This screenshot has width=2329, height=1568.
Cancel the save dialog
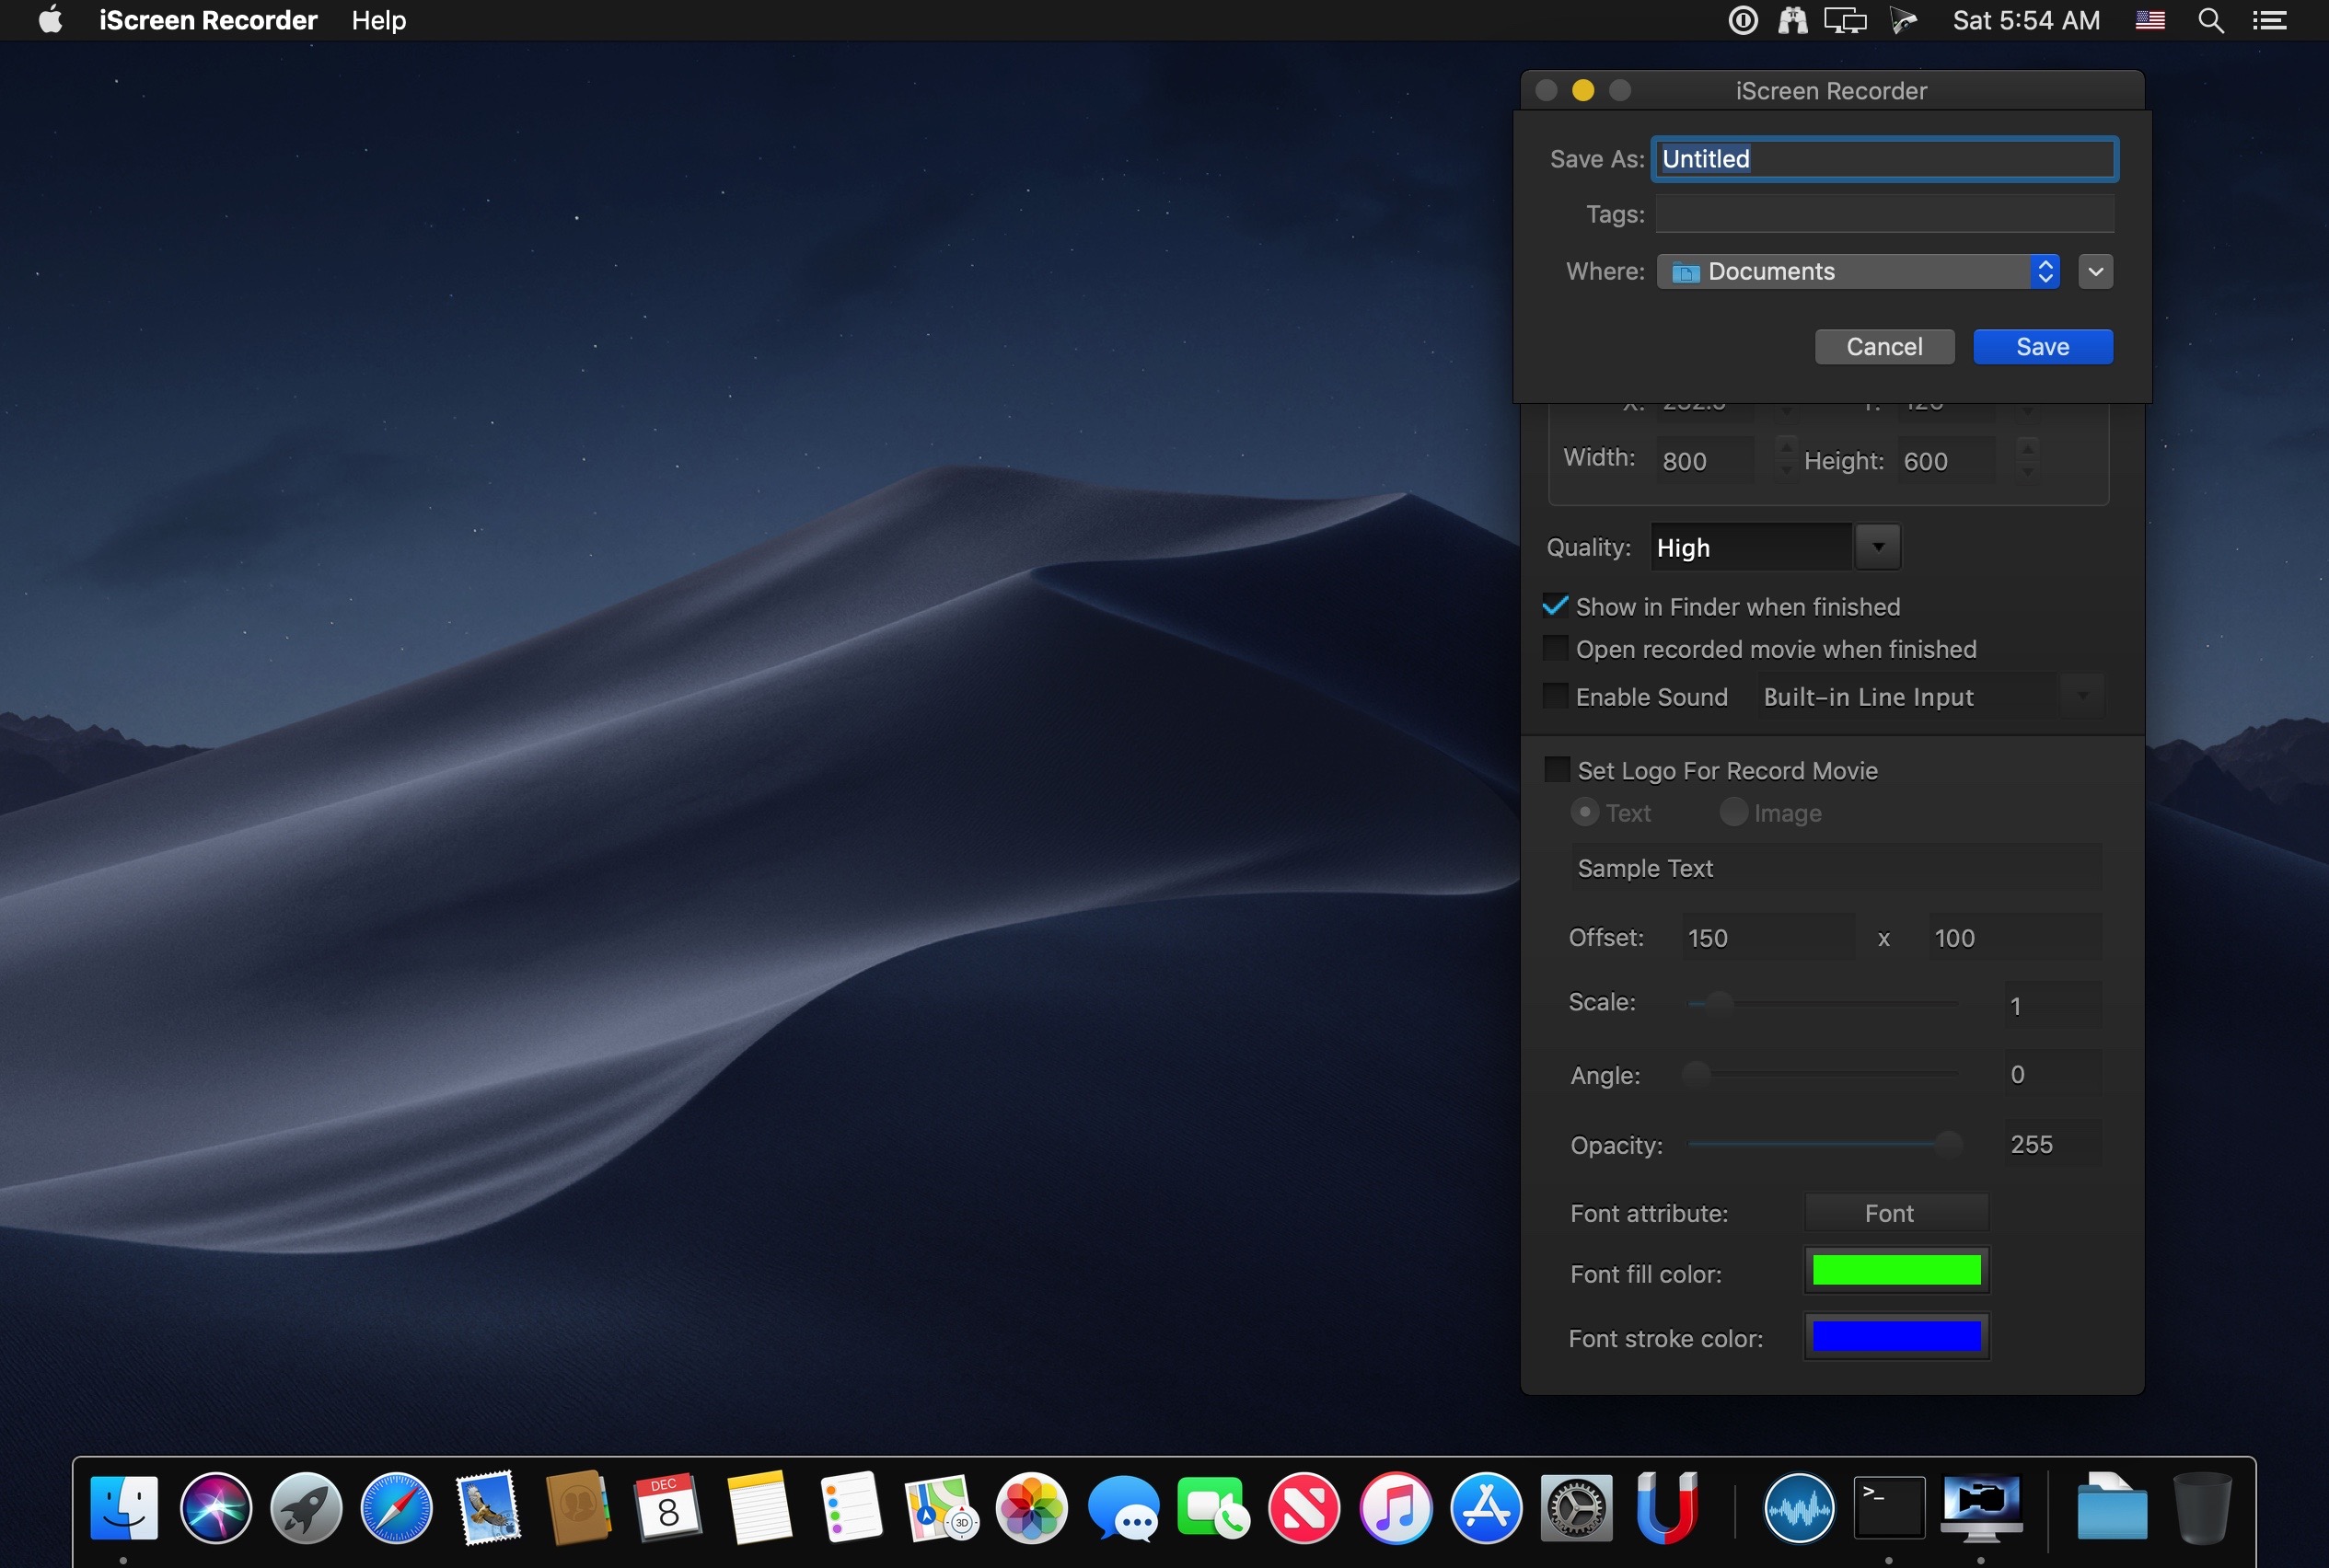pyautogui.click(x=1883, y=347)
